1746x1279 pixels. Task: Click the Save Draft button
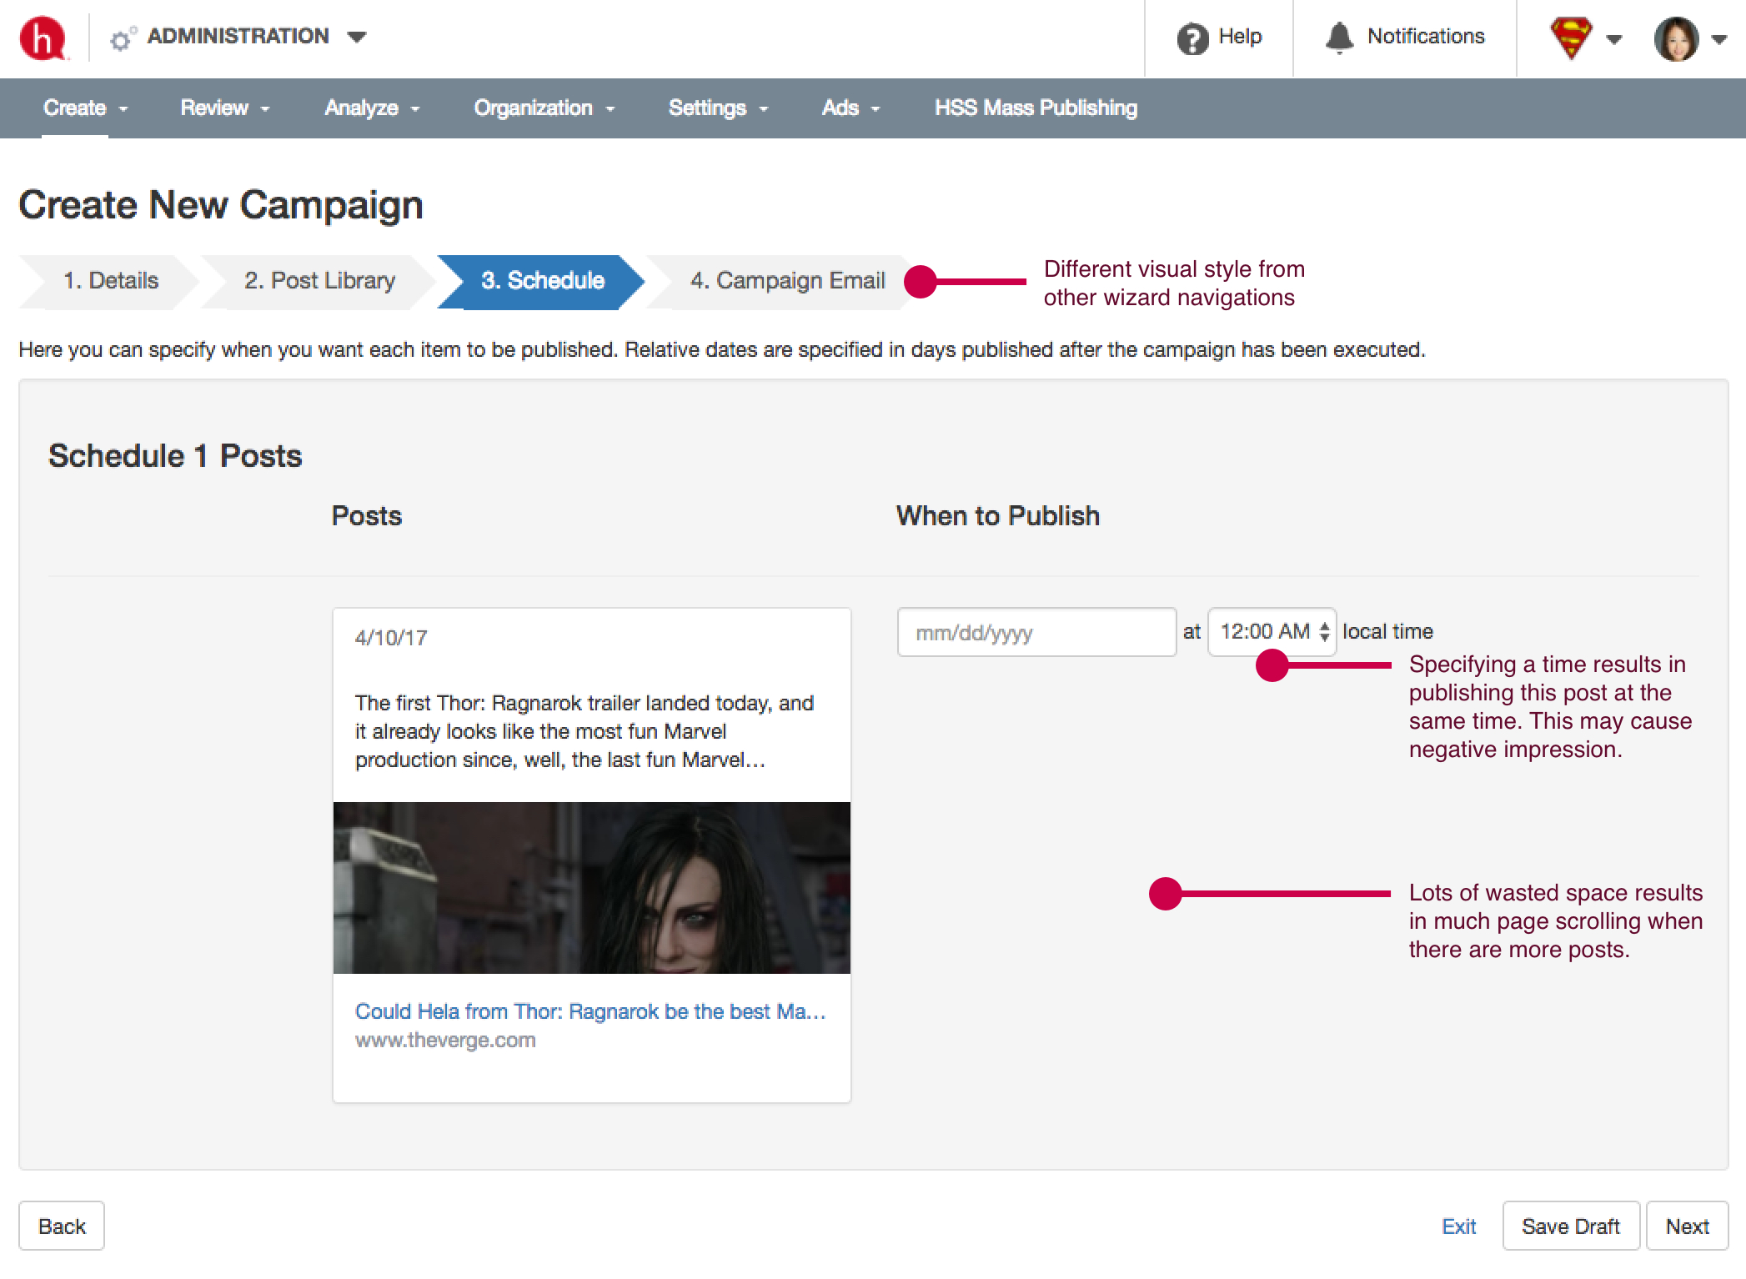point(1571,1226)
